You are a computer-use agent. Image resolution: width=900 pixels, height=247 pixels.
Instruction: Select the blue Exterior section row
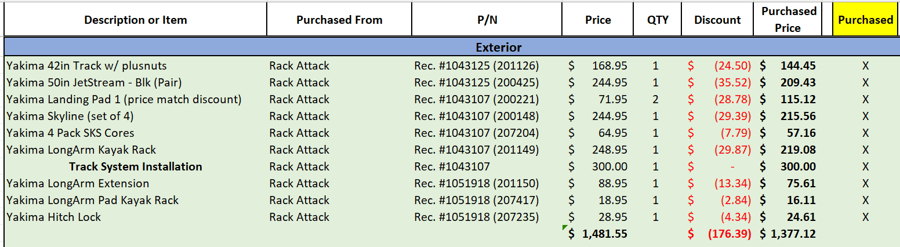click(x=451, y=47)
